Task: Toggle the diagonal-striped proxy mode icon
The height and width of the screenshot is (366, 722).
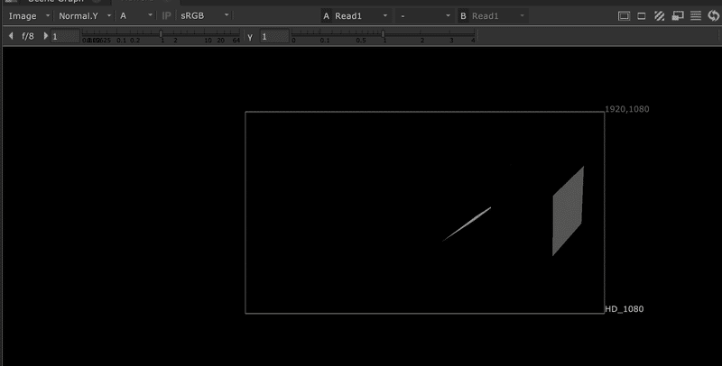Action: click(x=660, y=16)
